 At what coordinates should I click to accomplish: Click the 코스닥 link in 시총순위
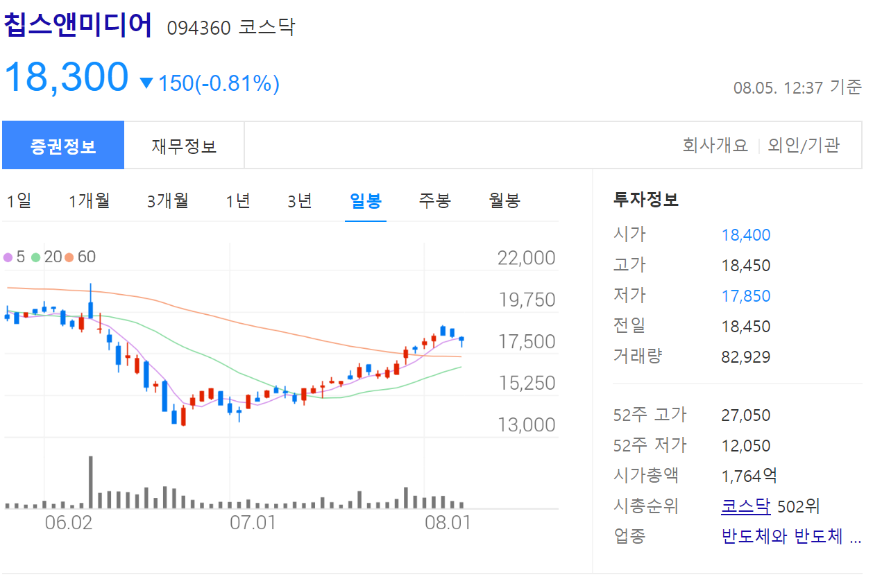point(745,507)
